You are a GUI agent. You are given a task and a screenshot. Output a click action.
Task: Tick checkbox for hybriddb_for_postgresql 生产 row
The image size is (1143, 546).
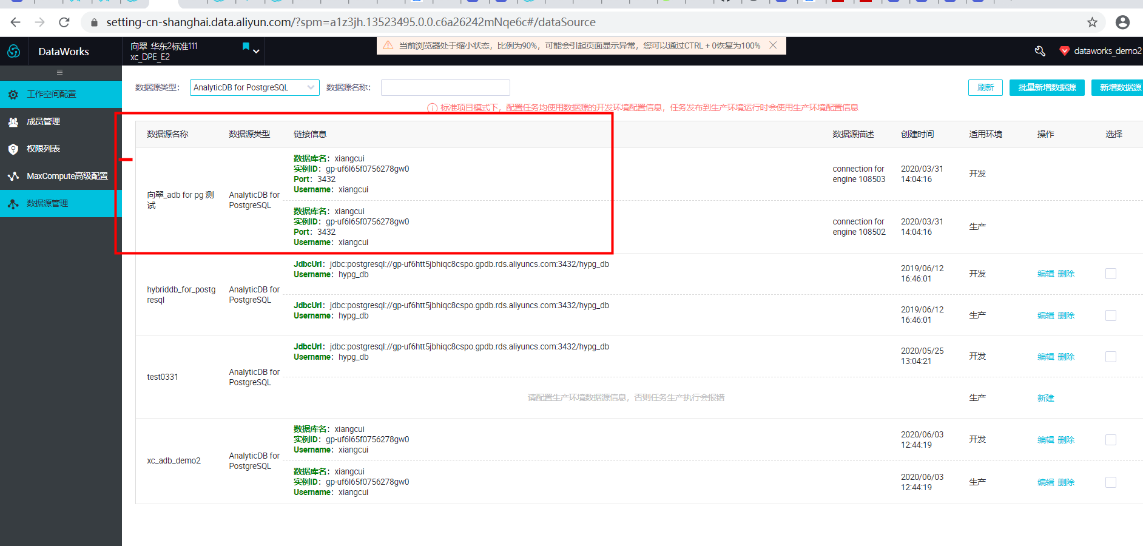1111,315
